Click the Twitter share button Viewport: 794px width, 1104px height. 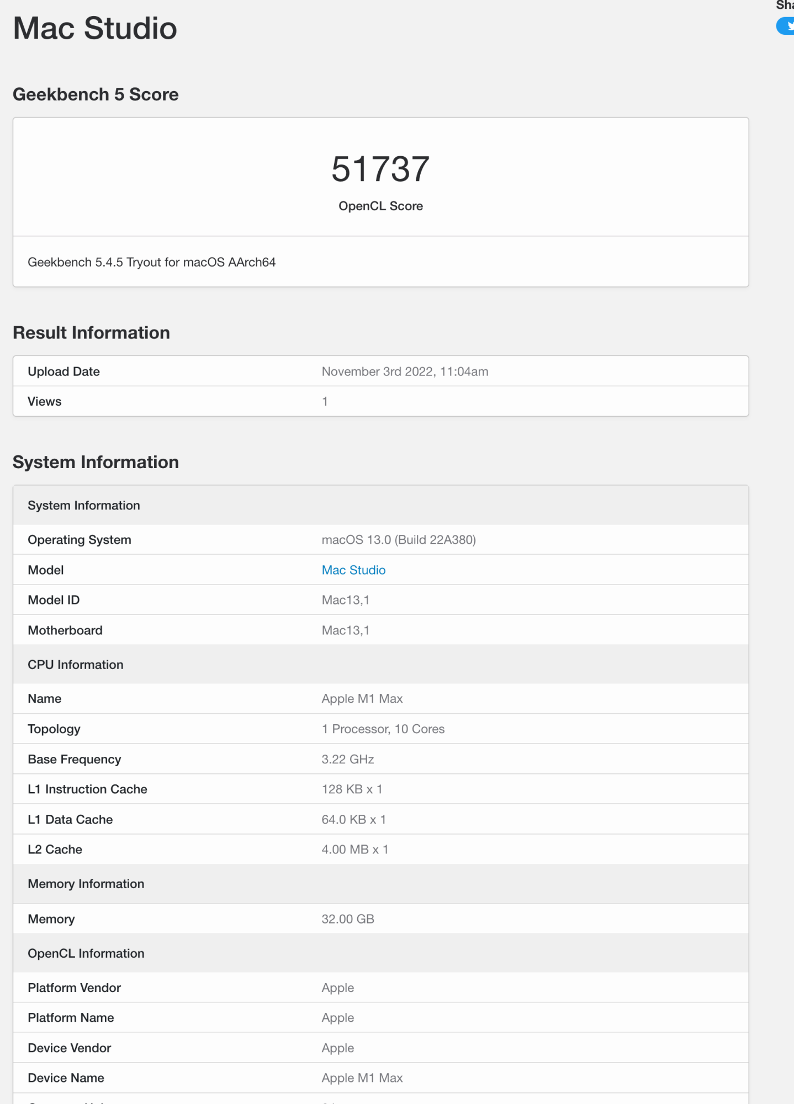786,26
